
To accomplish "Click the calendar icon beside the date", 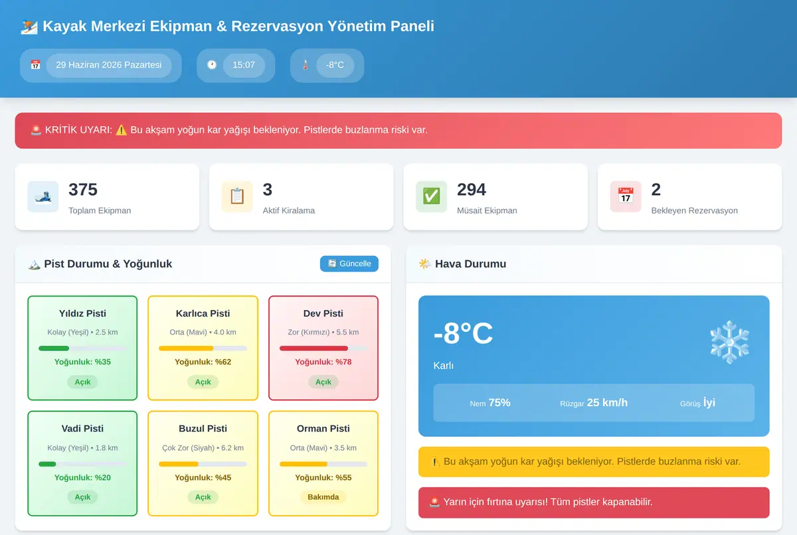I will 36,65.
